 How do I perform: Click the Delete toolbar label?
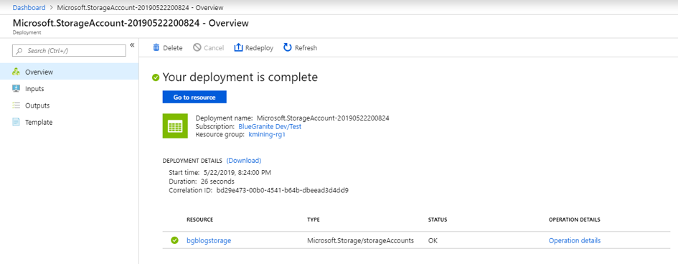(x=172, y=48)
